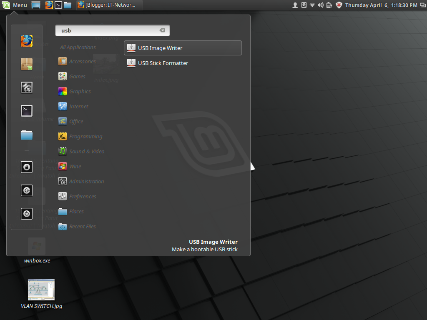The height and width of the screenshot is (320, 427).
Task: Launch the Terminal icon
Action: 26,110
